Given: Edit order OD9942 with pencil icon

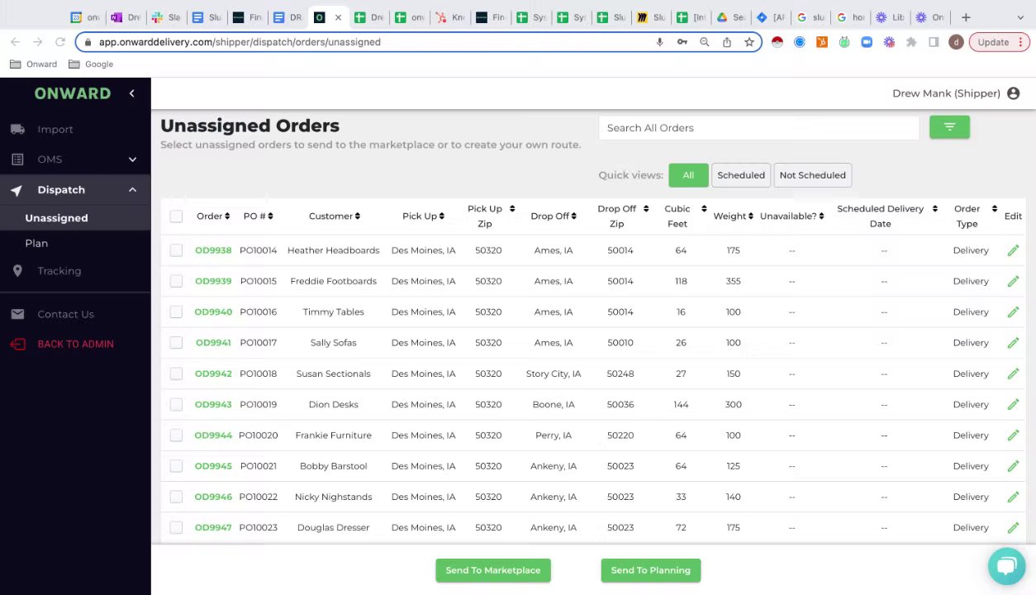Looking at the screenshot, I should click(1013, 374).
